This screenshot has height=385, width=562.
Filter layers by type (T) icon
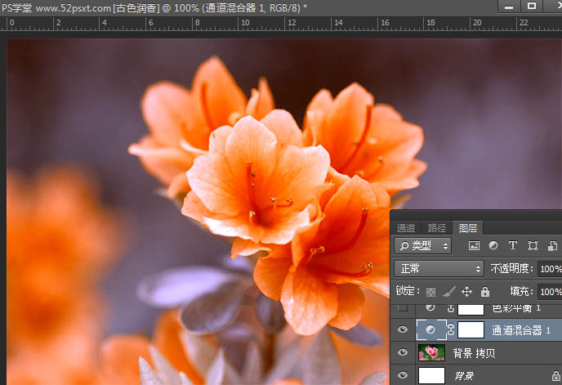[513, 246]
